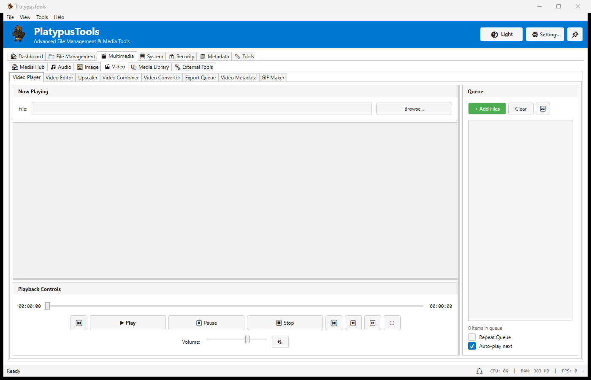Image resolution: width=591 pixels, height=380 pixels.
Task: Disable Auto-play next
Action: 472,346
